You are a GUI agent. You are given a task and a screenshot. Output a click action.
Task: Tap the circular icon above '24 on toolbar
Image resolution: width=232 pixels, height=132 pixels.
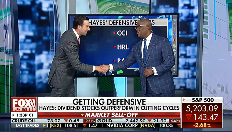coord(174,67)
